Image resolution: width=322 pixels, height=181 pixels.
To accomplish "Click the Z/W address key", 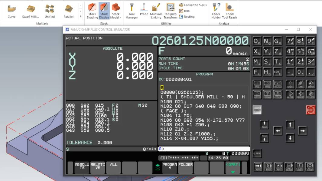I will 278,51.
